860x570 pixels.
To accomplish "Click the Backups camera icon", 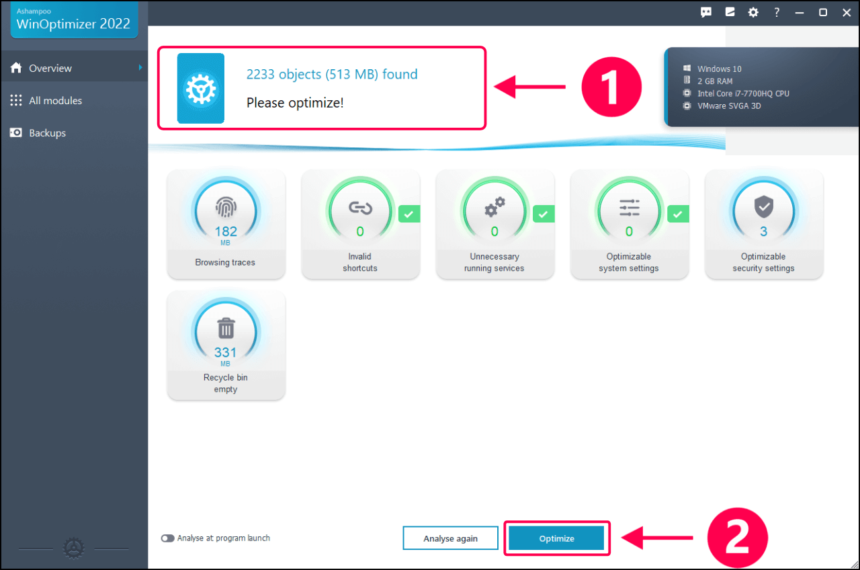I will click(x=16, y=132).
